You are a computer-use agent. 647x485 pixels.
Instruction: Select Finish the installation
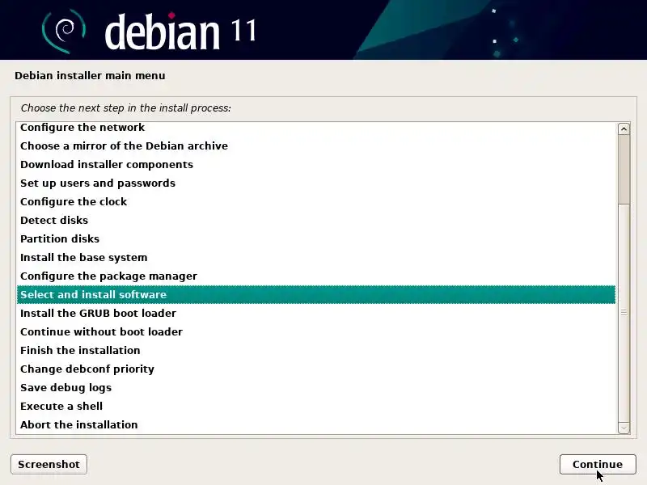pyautogui.click(x=316, y=350)
